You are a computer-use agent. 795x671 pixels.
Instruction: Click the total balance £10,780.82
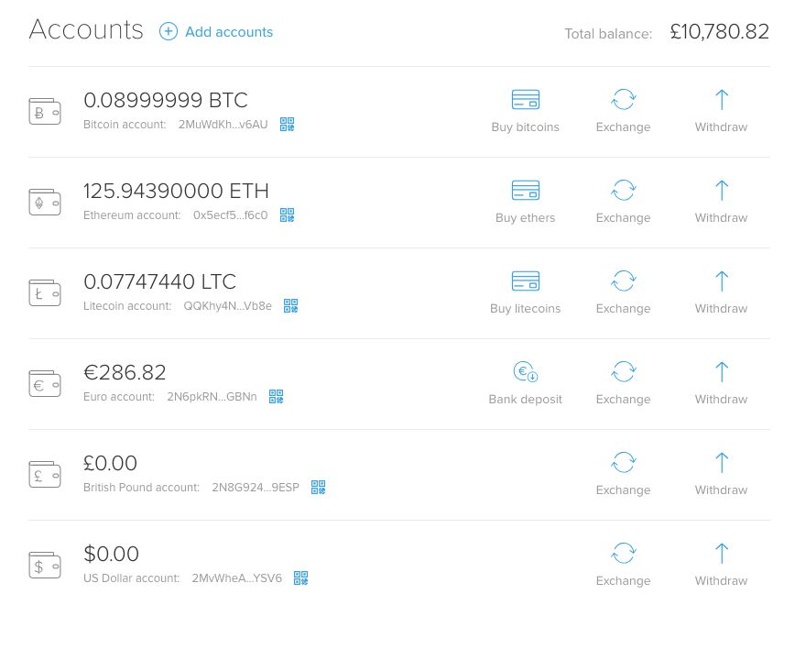click(720, 31)
